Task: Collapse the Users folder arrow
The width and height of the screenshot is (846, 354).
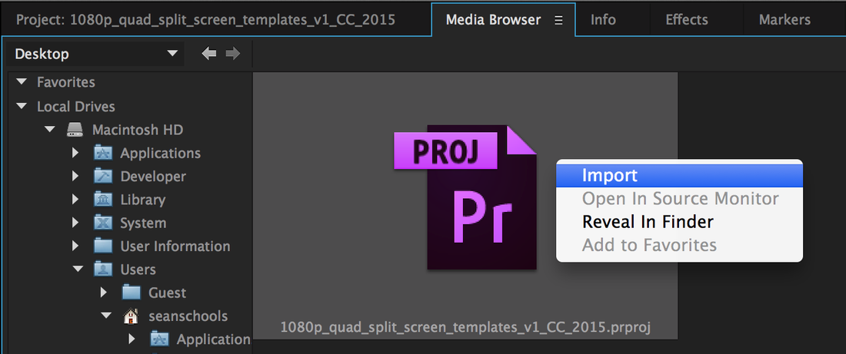Action: coord(78,268)
